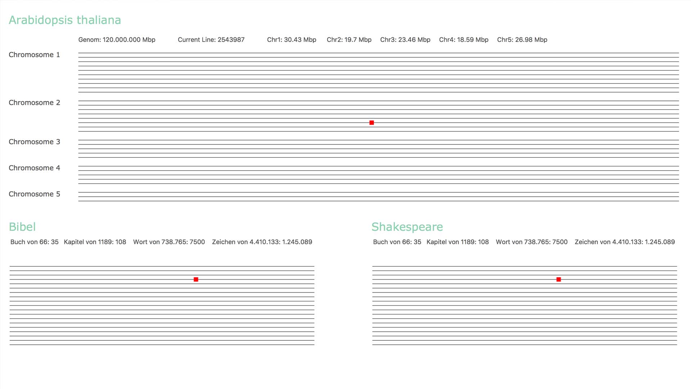Click the Genom: 120.000.000 Mbp label
This screenshot has height=389, width=691.
[x=117, y=40]
